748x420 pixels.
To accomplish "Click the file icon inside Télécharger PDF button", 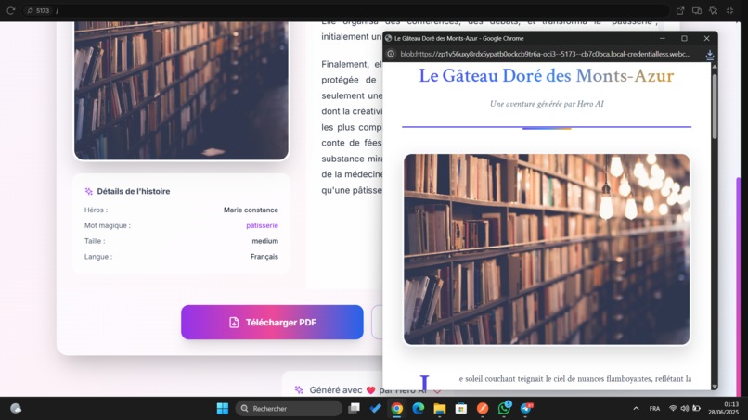I will tap(234, 323).
